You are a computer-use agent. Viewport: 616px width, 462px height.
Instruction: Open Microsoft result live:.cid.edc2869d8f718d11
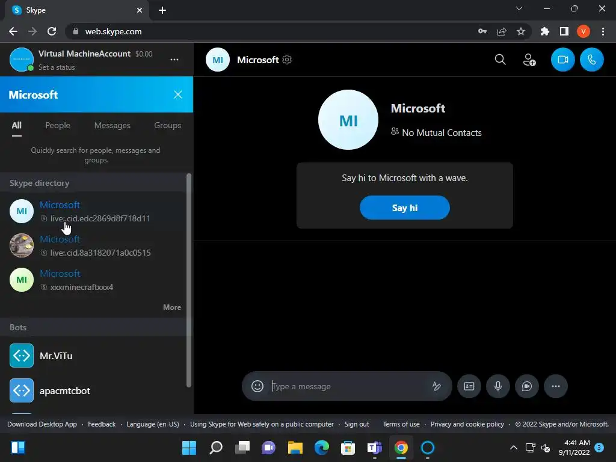pyautogui.click(x=93, y=211)
